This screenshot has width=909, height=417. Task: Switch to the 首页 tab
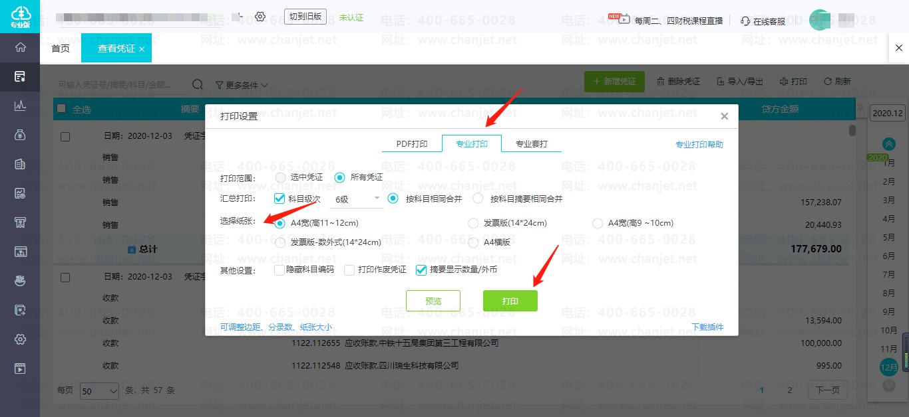tap(61, 48)
